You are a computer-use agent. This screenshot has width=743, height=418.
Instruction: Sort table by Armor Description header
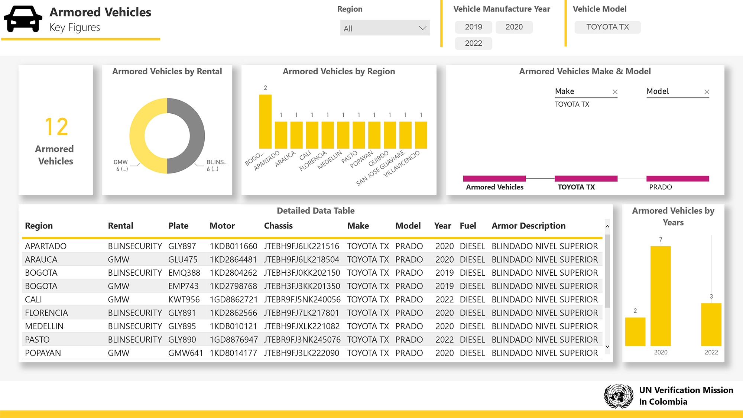coord(529,226)
